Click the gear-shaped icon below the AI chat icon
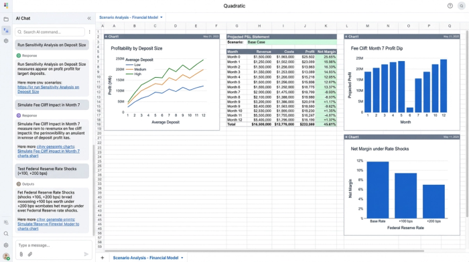 point(6,41)
